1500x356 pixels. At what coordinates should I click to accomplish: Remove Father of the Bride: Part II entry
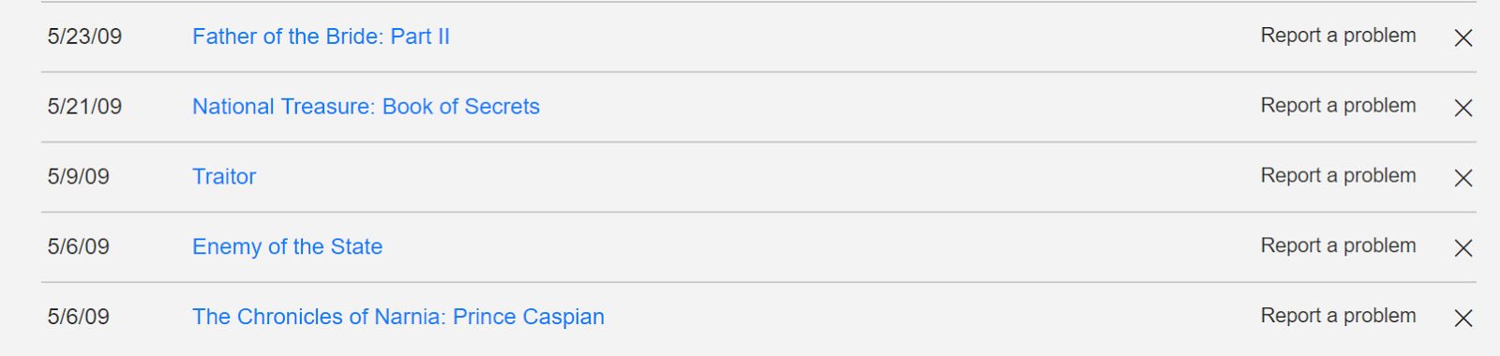pos(1463,37)
